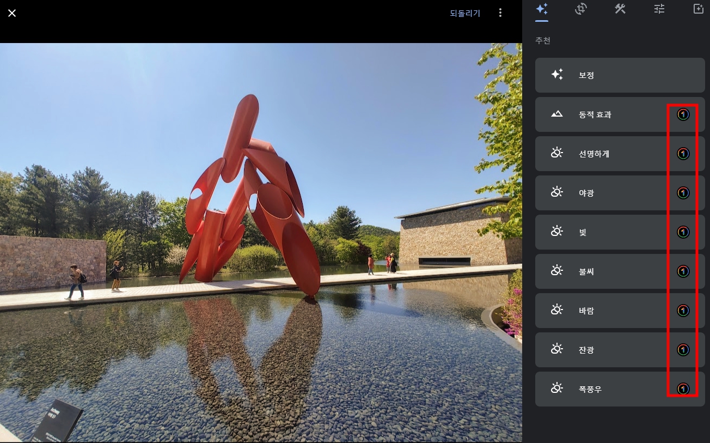
Task: Click the Google One badge on 불씨
Action: (x=683, y=271)
